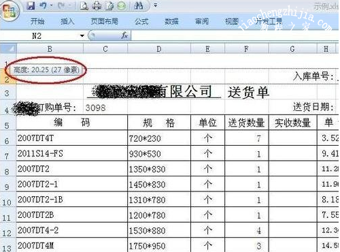Select the 1530*880 specification cell

click(x=159, y=230)
